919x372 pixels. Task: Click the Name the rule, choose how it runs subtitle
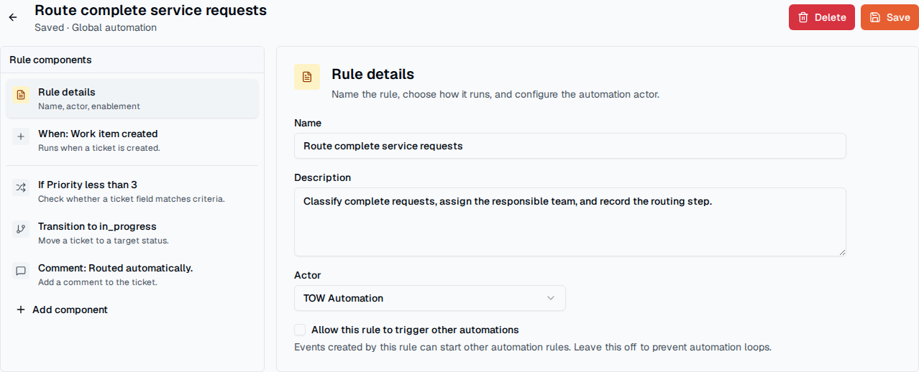coord(495,94)
